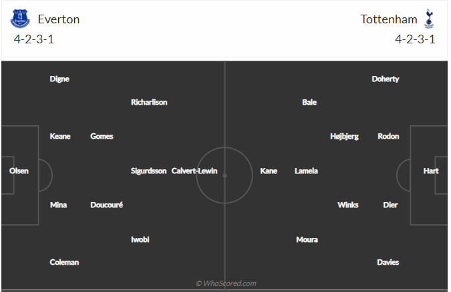Select player Calvert-Lewin on the pitch
Viewport: 451px width, 292px height.
coord(194,171)
